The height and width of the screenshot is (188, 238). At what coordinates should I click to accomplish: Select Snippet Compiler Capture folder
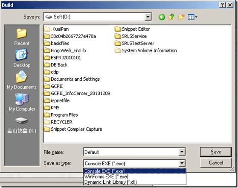73,129
